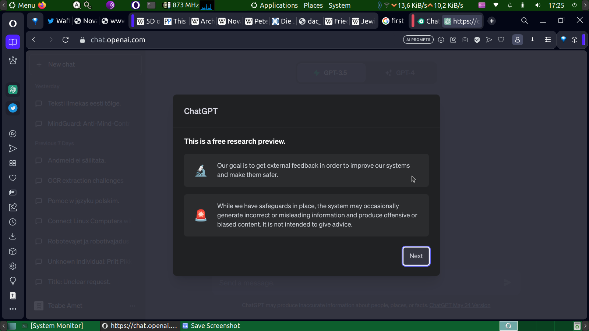This screenshot has width=589, height=331.
Task: Open the Twitter panel in Opera sidebar
Action: click(13, 108)
